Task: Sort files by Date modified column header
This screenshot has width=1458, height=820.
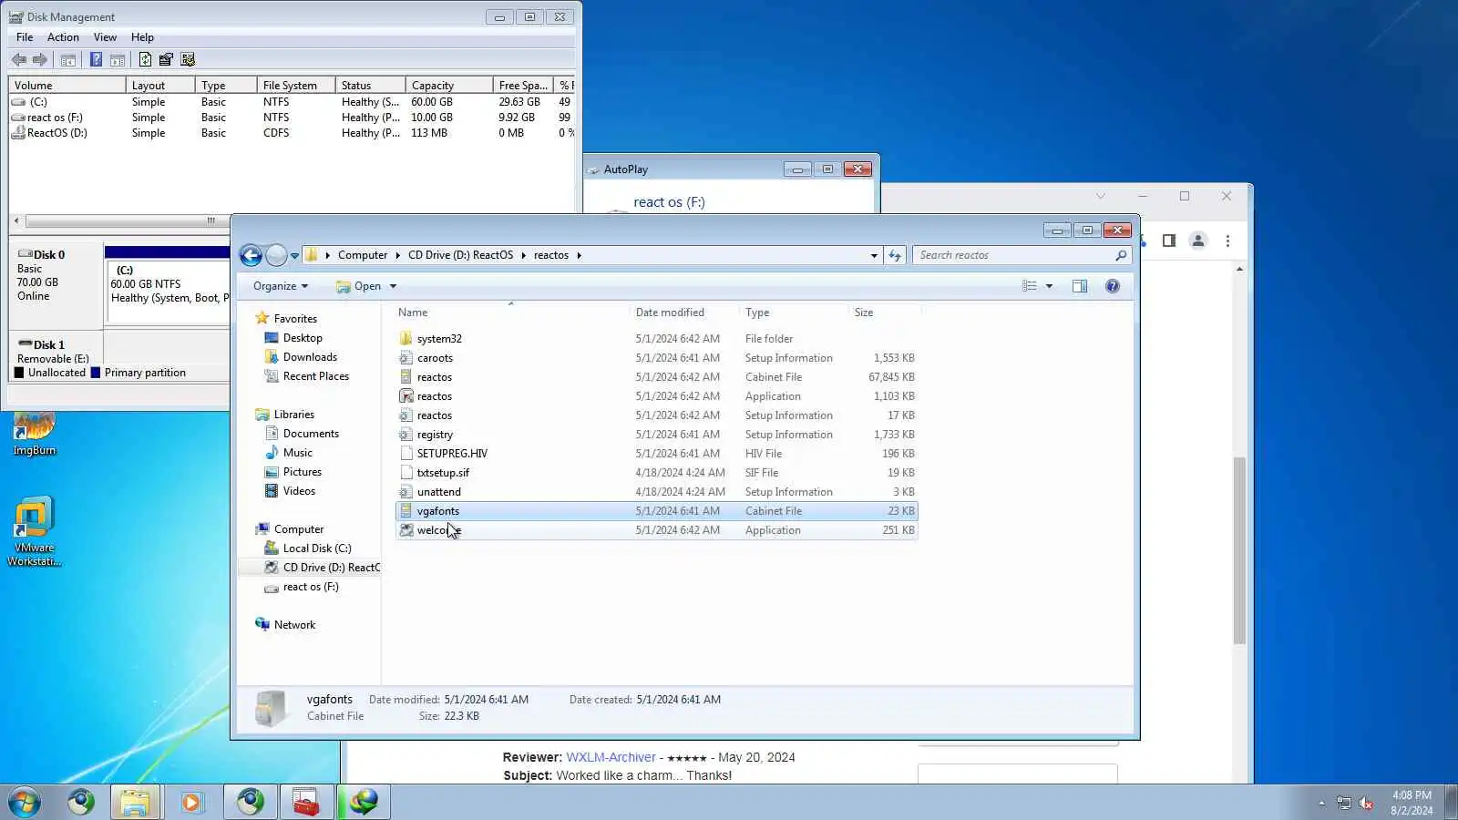Action: 683,313
